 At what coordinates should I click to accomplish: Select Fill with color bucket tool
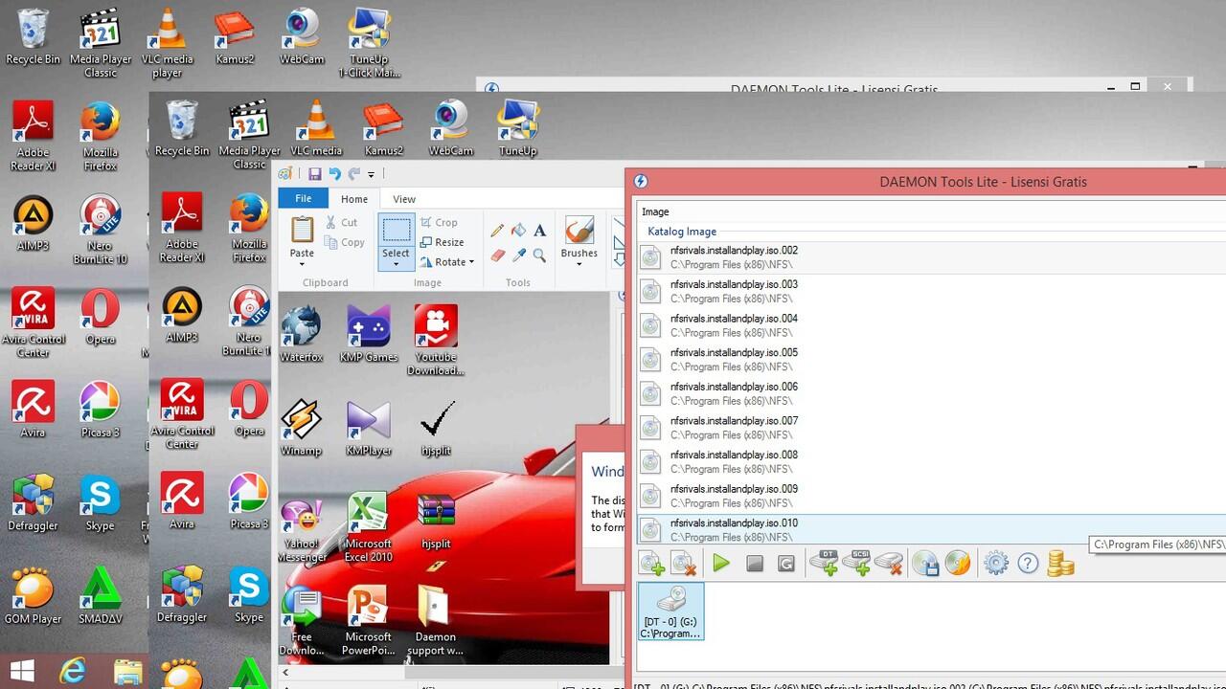(x=518, y=230)
